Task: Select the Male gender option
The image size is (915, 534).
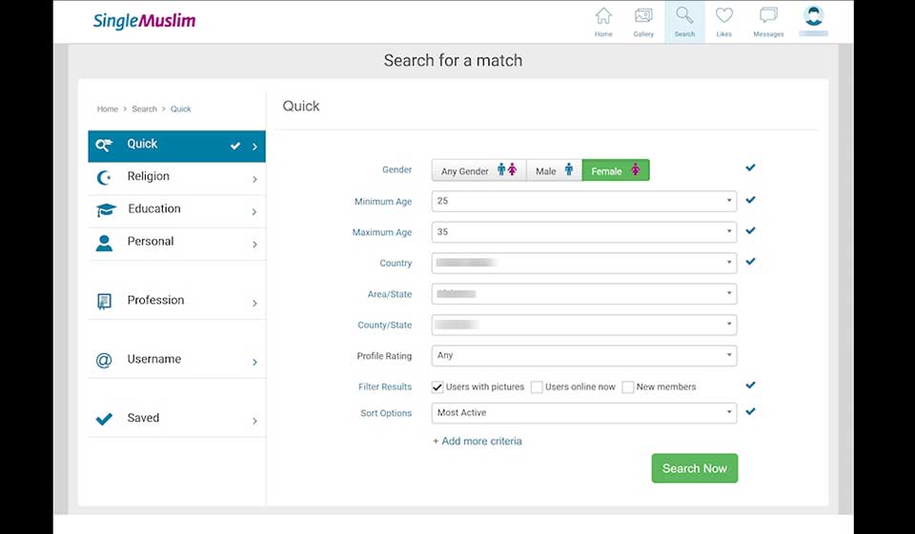Action: click(x=554, y=171)
